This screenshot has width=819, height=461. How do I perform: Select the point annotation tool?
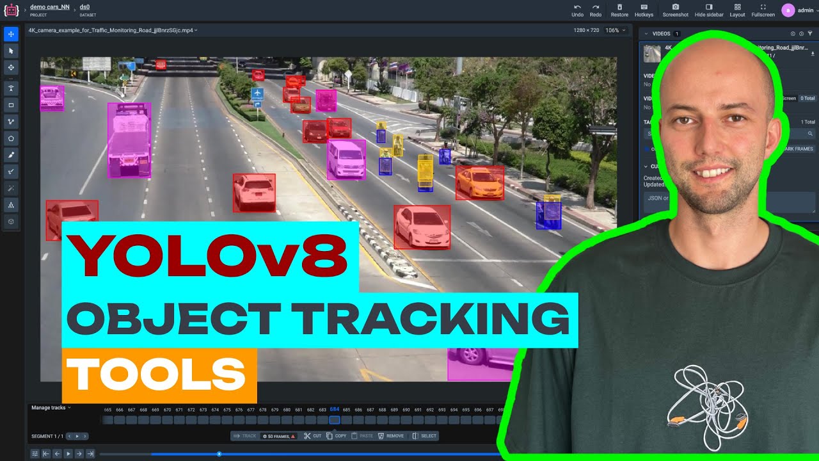point(11,88)
